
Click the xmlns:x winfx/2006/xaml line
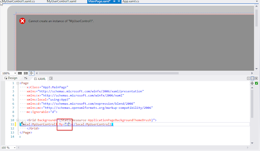tap(75, 95)
